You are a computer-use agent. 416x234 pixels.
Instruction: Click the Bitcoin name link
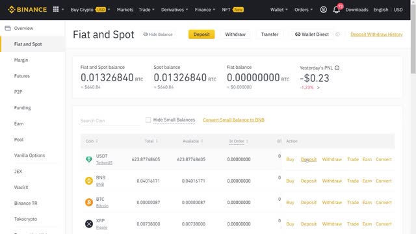[102, 206]
